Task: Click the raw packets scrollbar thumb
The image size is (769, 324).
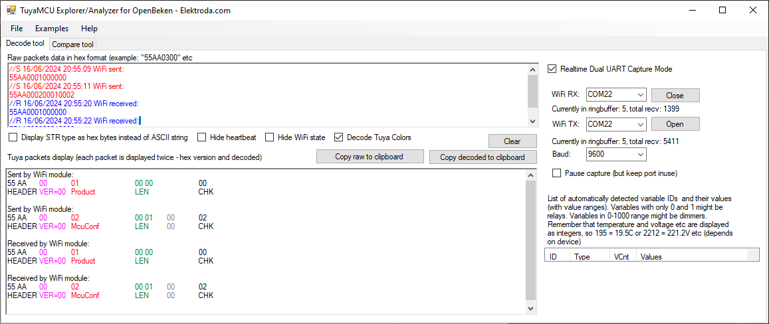Action: click(x=532, y=91)
